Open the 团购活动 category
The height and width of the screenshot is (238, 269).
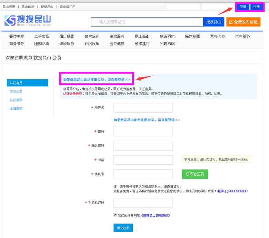[42, 44]
